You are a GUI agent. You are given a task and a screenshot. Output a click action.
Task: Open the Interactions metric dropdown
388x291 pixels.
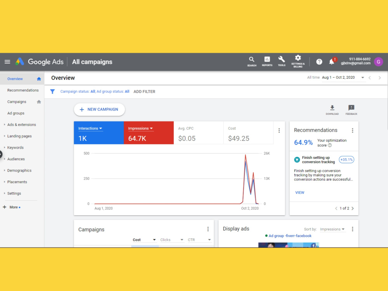(90, 128)
